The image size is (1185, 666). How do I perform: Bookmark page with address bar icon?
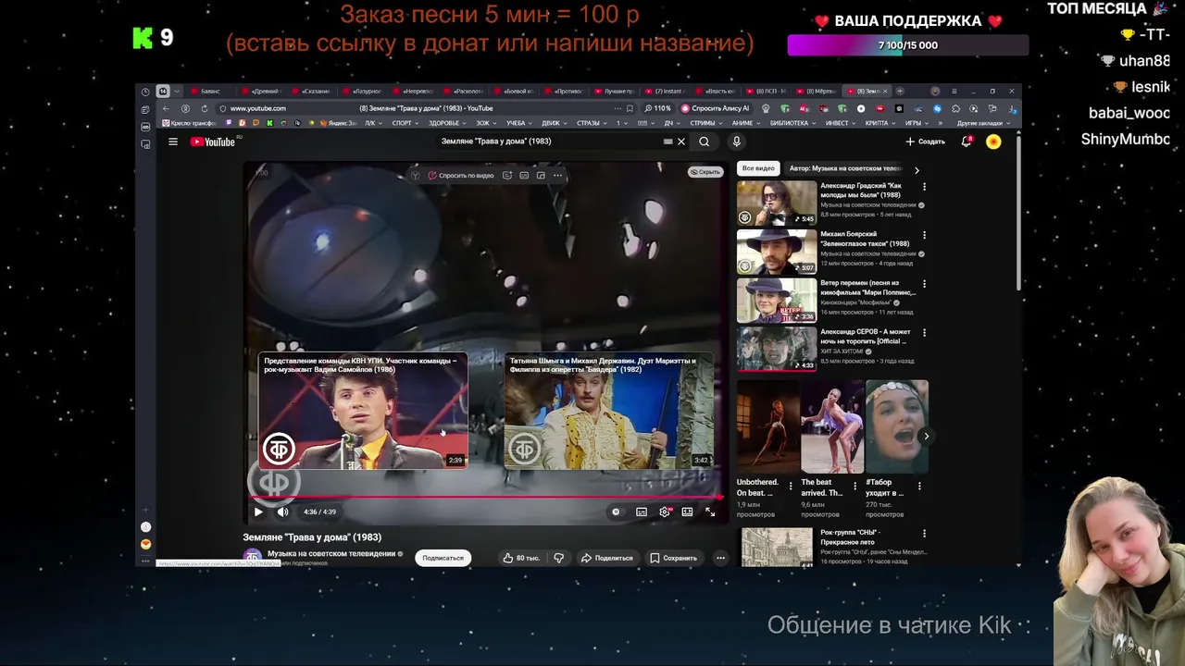coord(631,108)
